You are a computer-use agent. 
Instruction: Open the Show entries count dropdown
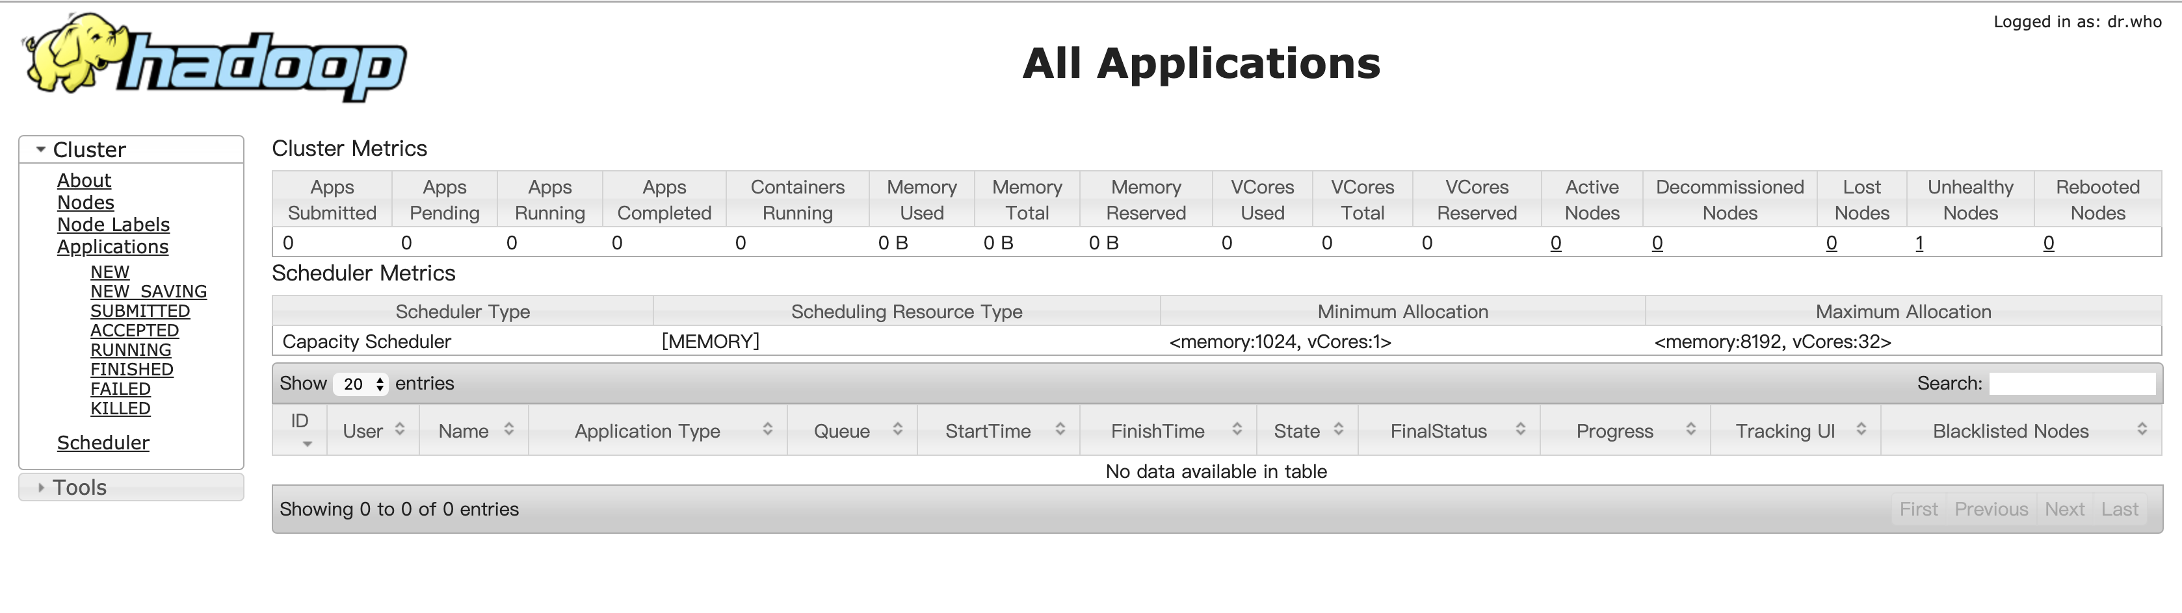[x=361, y=384]
